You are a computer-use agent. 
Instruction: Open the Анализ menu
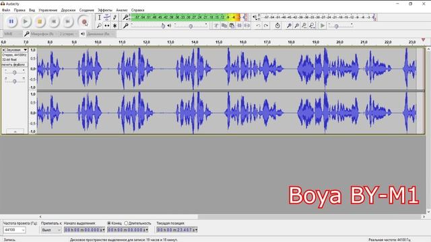(121, 10)
